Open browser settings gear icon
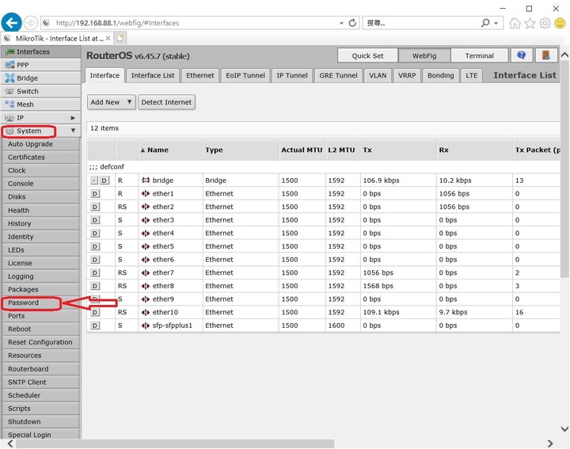Screen dimensions: 570x449 (x=545, y=23)
